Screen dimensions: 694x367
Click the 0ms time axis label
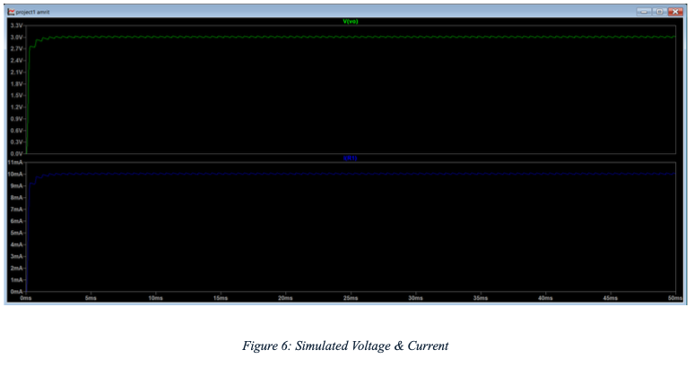(26, 298)
